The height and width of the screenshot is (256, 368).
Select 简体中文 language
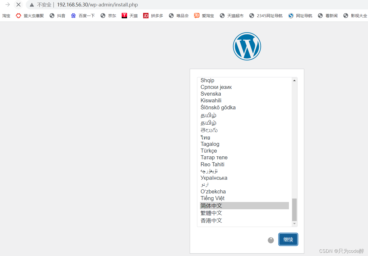click(244, 205)
